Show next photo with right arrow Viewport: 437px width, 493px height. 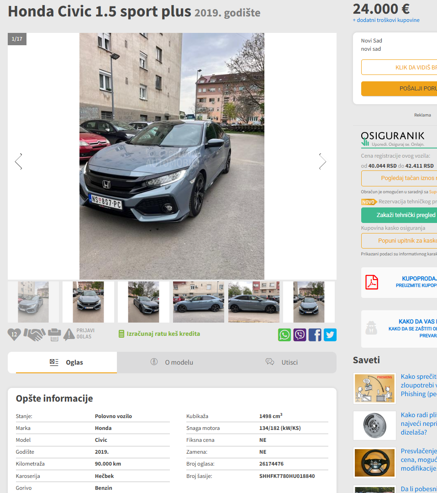[322, 161]
